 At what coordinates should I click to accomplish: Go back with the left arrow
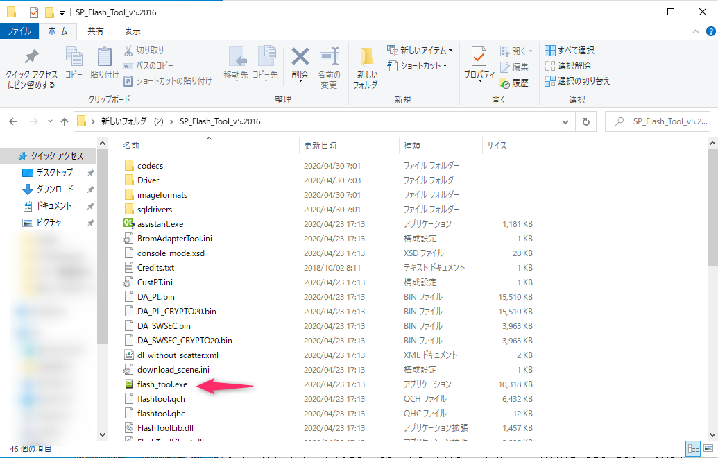pyautogui.click(x=13, y=121)
